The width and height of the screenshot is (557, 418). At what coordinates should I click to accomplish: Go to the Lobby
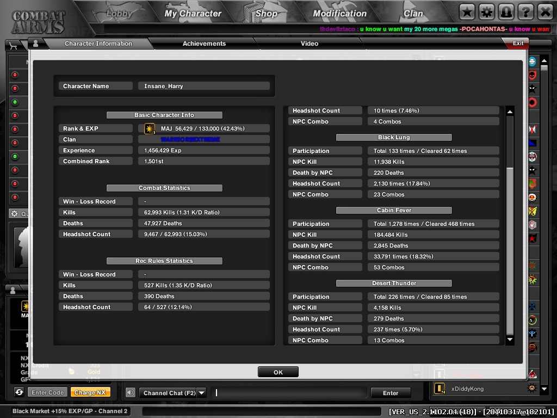coord(119,14)
